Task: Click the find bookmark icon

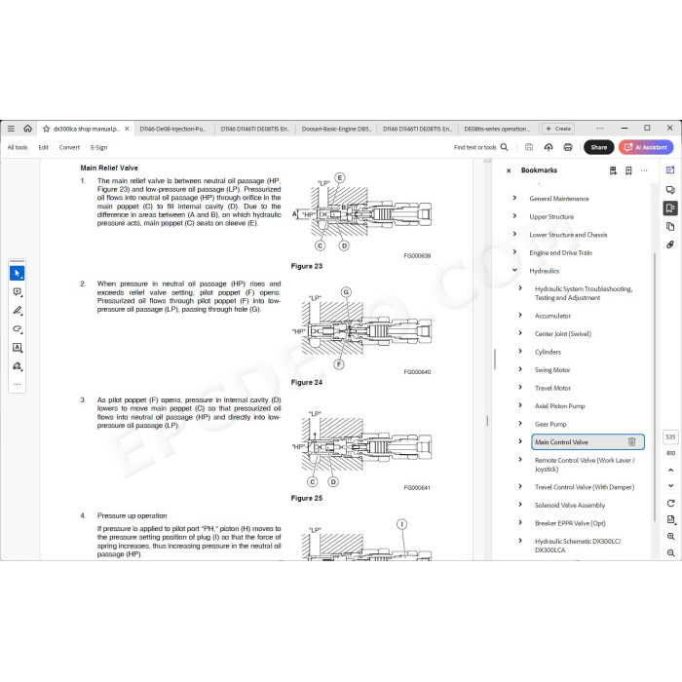Action: 613,170
